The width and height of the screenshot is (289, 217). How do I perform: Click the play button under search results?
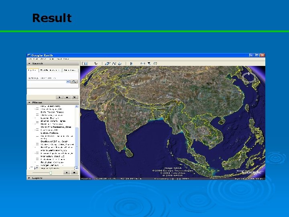click(x=59, y=97)
